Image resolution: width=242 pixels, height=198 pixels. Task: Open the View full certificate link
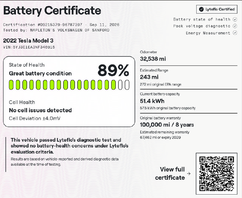point(170,174)
